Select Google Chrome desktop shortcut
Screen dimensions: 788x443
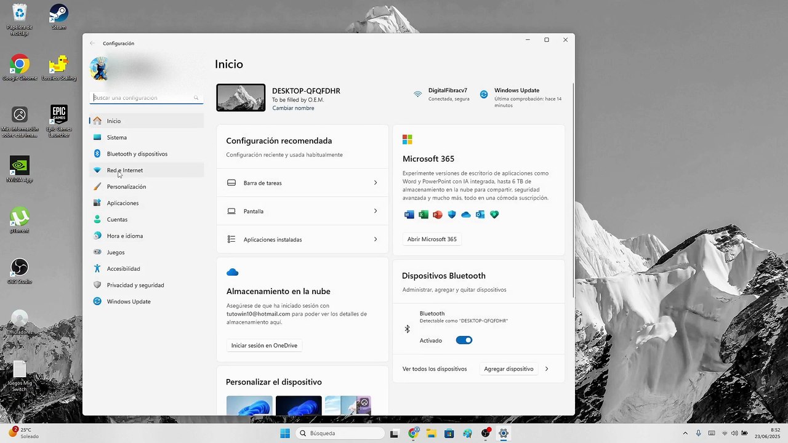point(20,68)
